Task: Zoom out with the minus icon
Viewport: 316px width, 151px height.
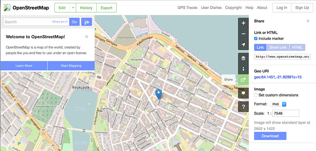Action: (243, 34)
